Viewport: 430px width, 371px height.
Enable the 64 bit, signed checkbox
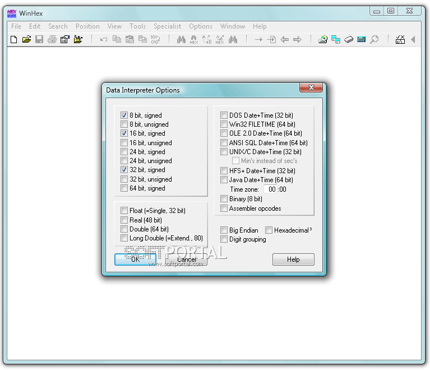(x=124, y=188)
